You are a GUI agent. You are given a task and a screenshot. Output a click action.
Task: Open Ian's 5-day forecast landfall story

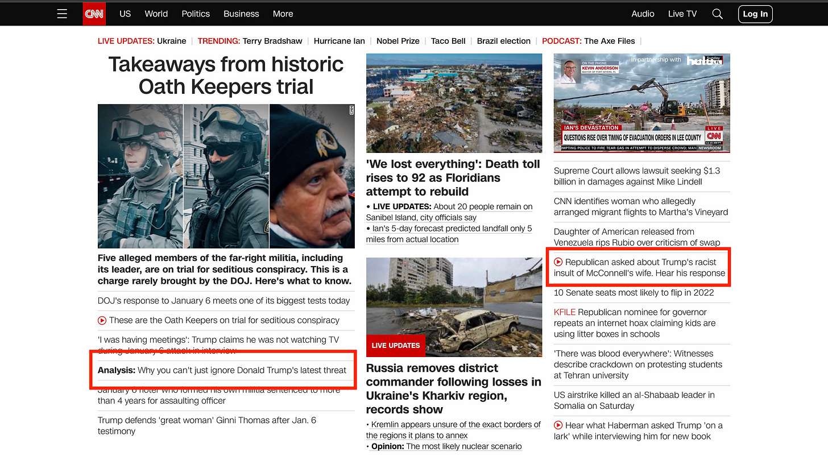(449, 234)
